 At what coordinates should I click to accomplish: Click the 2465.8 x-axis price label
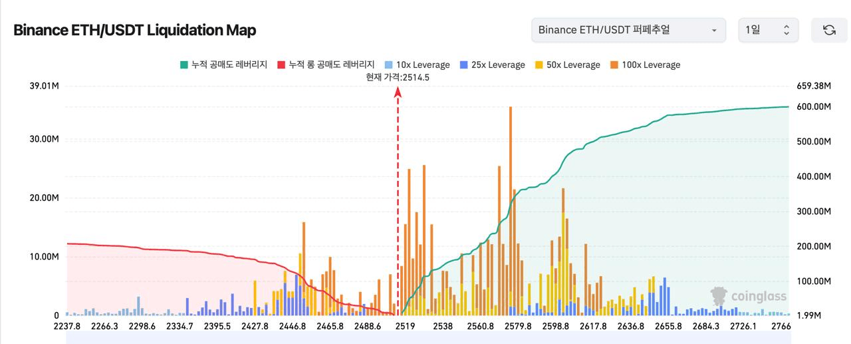[x=330, y=326]
